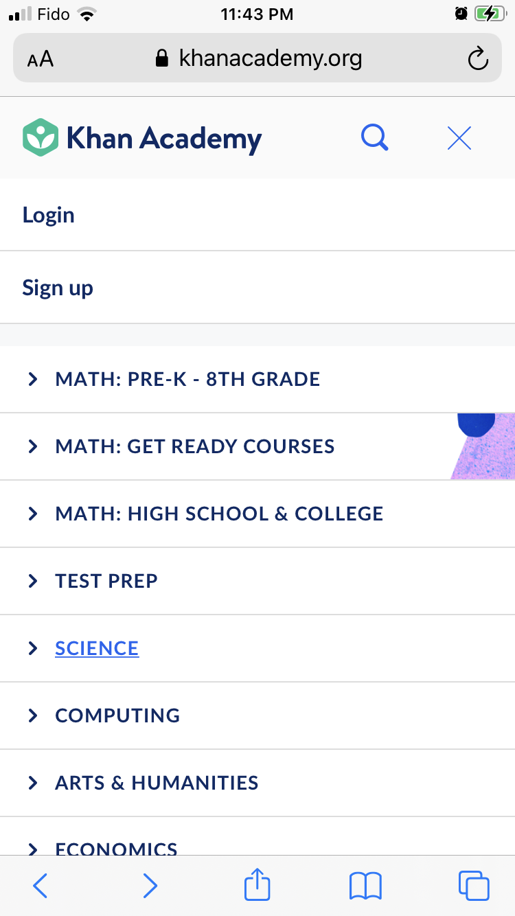Expand the Computing section chevron
The image size is (515, 916).
[32, 715]
